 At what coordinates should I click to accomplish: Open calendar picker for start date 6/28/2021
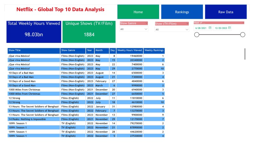[210, 28]
